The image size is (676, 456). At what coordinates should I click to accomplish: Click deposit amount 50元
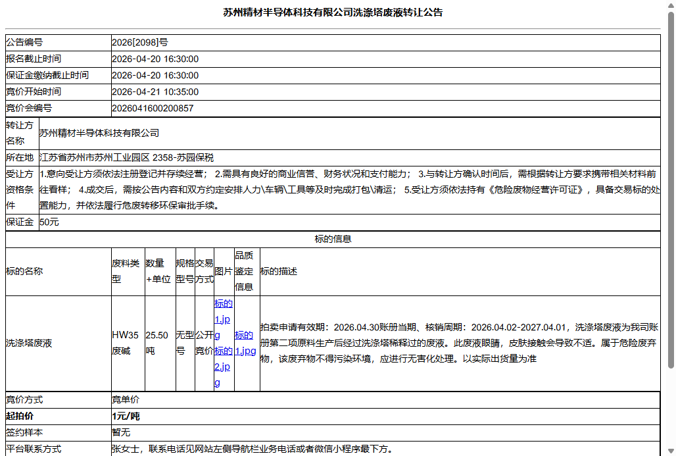coord(49,222)
